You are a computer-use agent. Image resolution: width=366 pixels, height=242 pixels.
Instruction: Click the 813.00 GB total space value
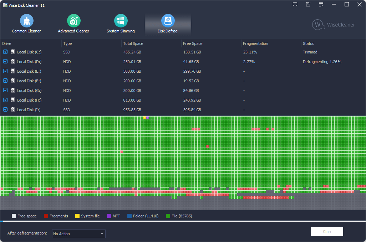point(132,100)
